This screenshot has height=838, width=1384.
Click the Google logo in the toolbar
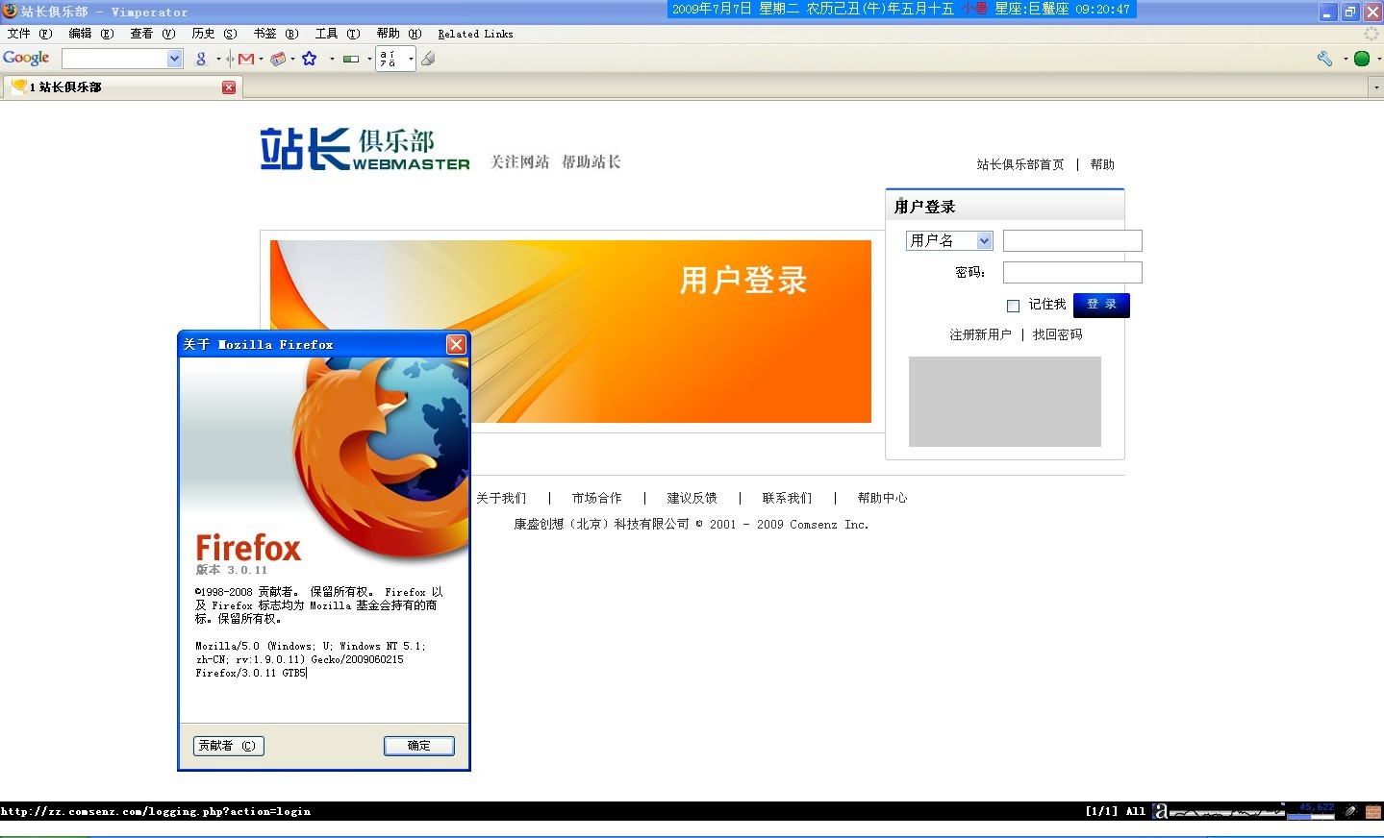[26, 58]
